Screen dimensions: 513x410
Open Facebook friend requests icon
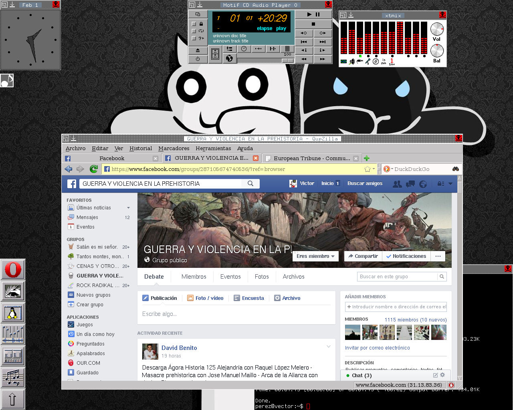(x=397, y=184)
